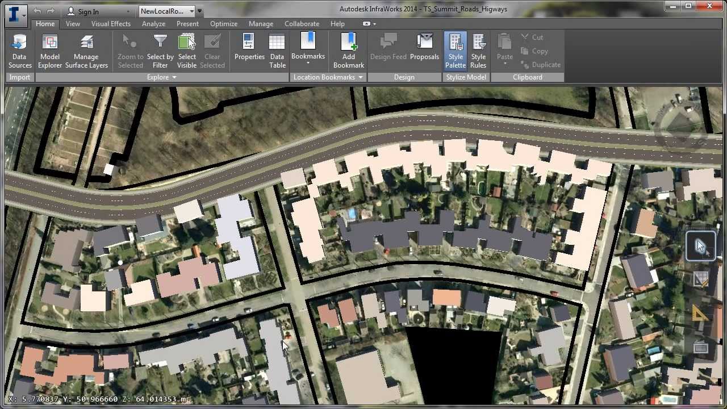727x409 pixels.
Task: Open quick access toolbar customize arrow
Action: click(x=200, y=11)
